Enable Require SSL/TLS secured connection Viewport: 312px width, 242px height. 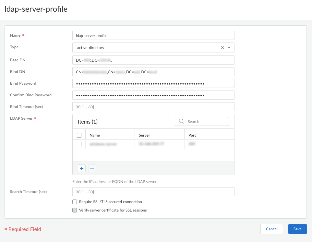coord(75,202)
